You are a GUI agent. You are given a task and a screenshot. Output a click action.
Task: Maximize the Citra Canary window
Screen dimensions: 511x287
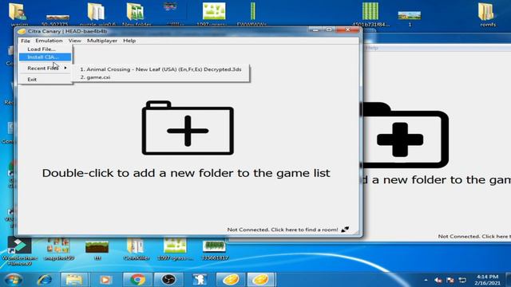[x=328, y=30]
